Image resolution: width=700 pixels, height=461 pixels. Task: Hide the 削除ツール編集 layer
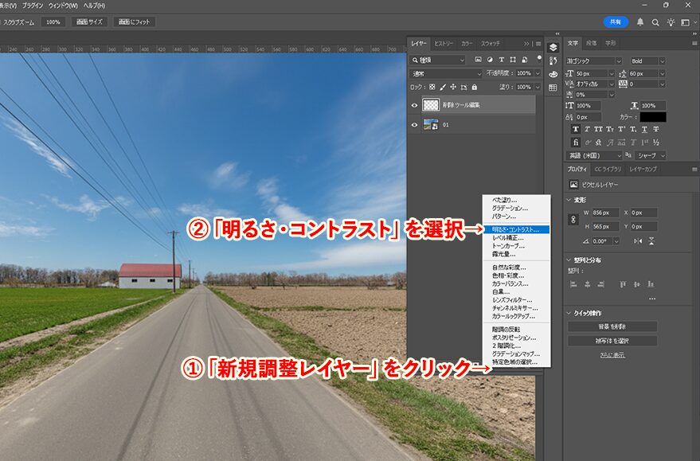pyautogui.click(x=415, y=105)
